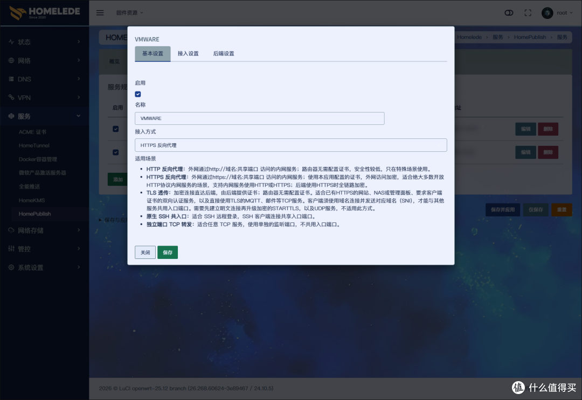The width and height of the screenshot is (582, 400).
Task: Expand the 状态 menu chevron
Action: click(79, 42)
